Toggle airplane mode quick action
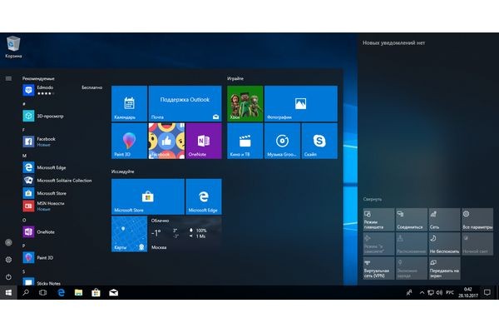 coord(378,244)
